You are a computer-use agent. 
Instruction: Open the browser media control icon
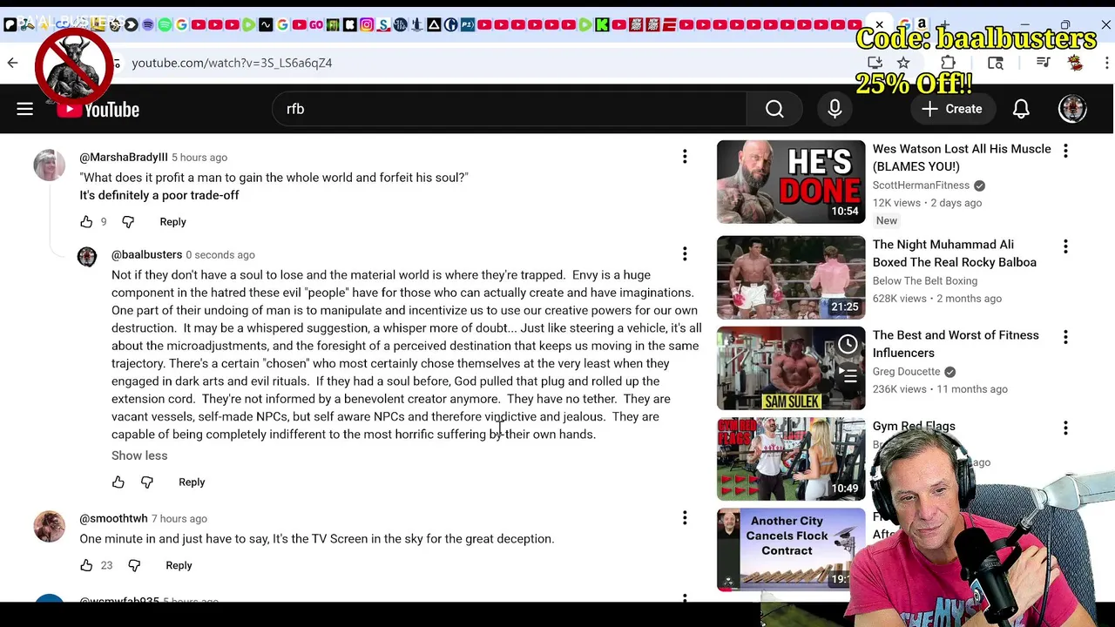pyautogui.click(x=1043, y=63)
